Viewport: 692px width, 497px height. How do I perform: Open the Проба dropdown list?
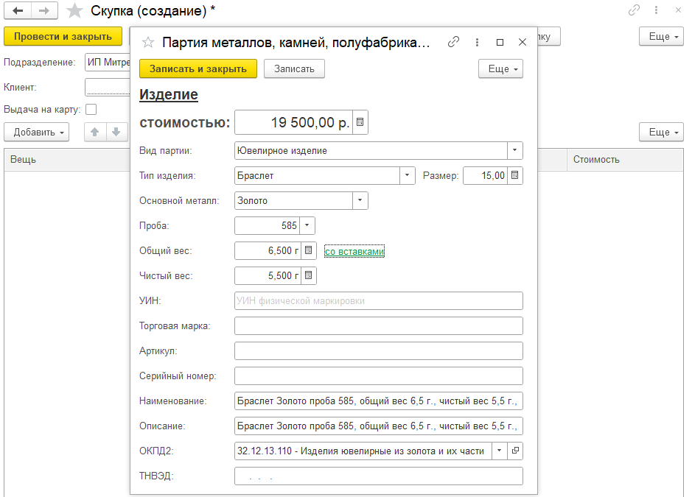[x=308, y=226]
